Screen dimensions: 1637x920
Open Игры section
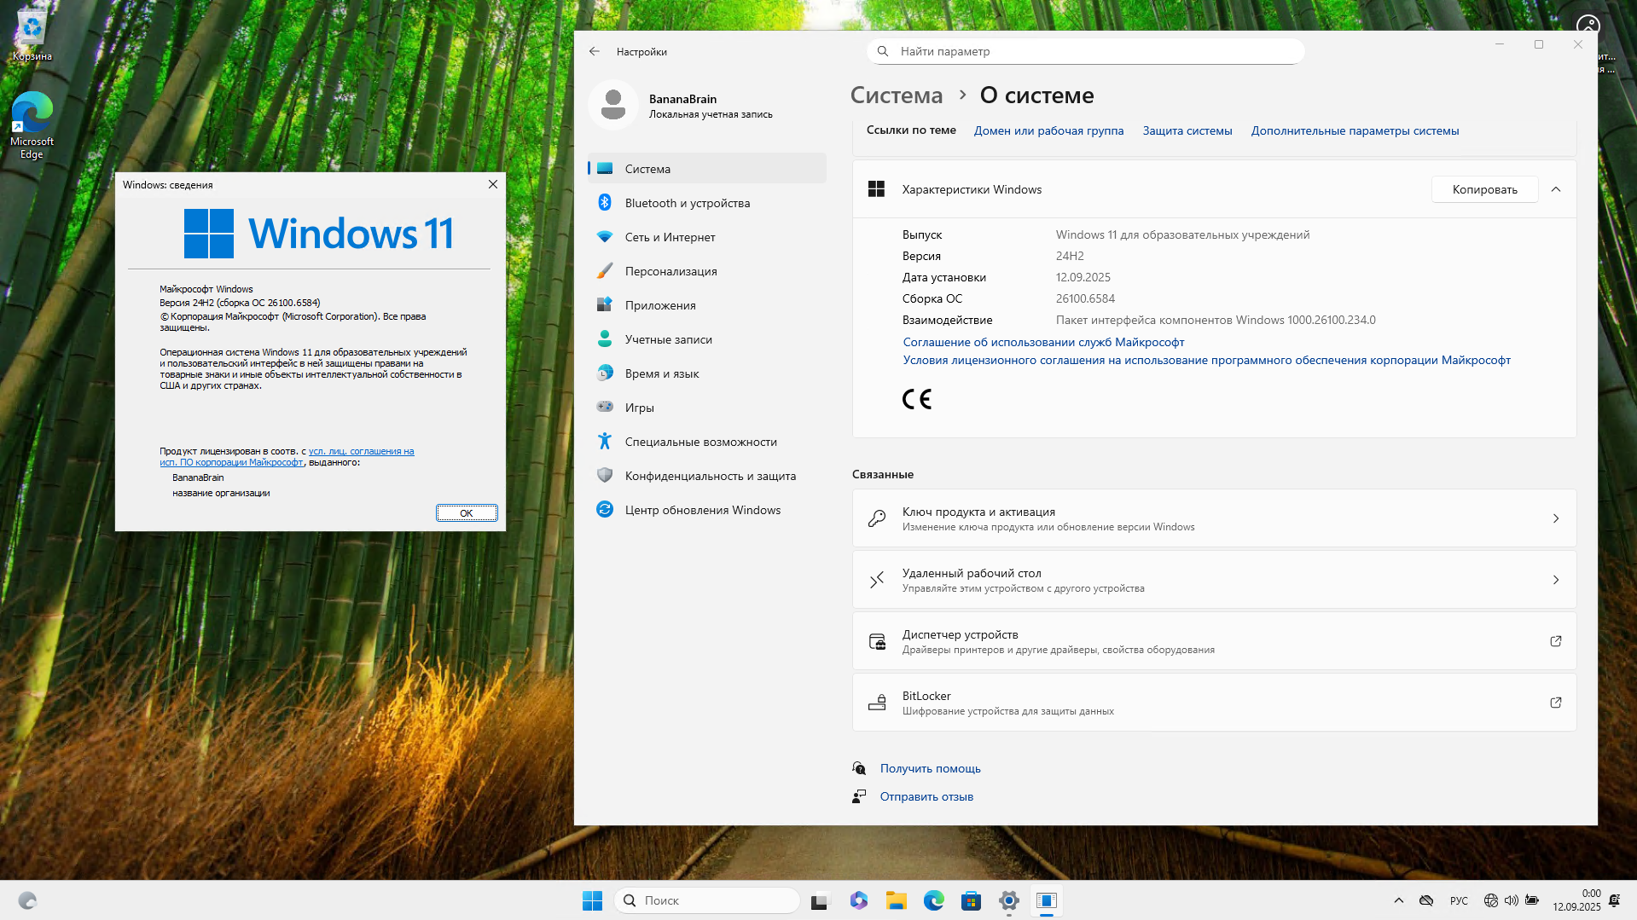(707, 408)
